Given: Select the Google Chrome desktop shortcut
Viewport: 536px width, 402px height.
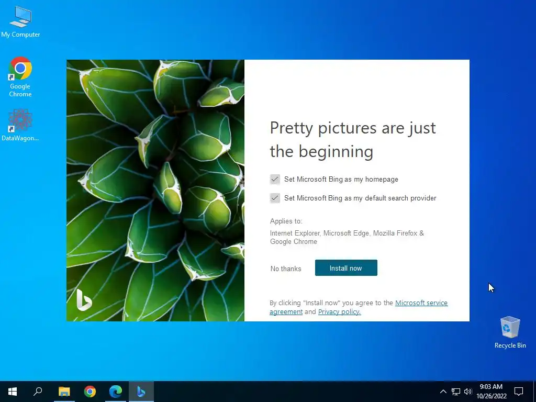Looking at the screenshot, I should (x=20, y=76).
